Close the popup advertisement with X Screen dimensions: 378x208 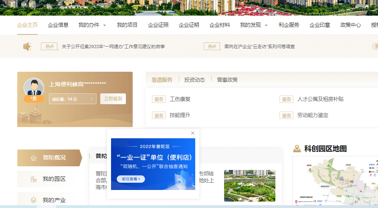[193, 133]
